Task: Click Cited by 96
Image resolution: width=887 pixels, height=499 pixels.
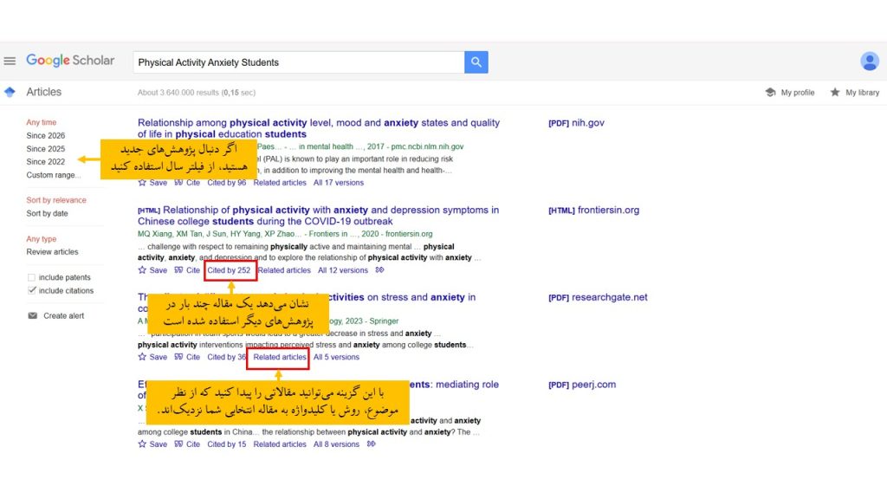Action: (x=226, y=183)
